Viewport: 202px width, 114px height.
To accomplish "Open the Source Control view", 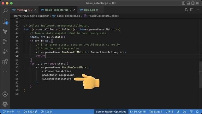I will click(x=5, y=41).
